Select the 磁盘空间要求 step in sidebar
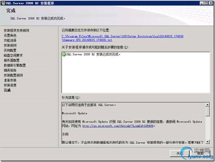Viewport: 215px width, 162px height. [x=13, y=55]
